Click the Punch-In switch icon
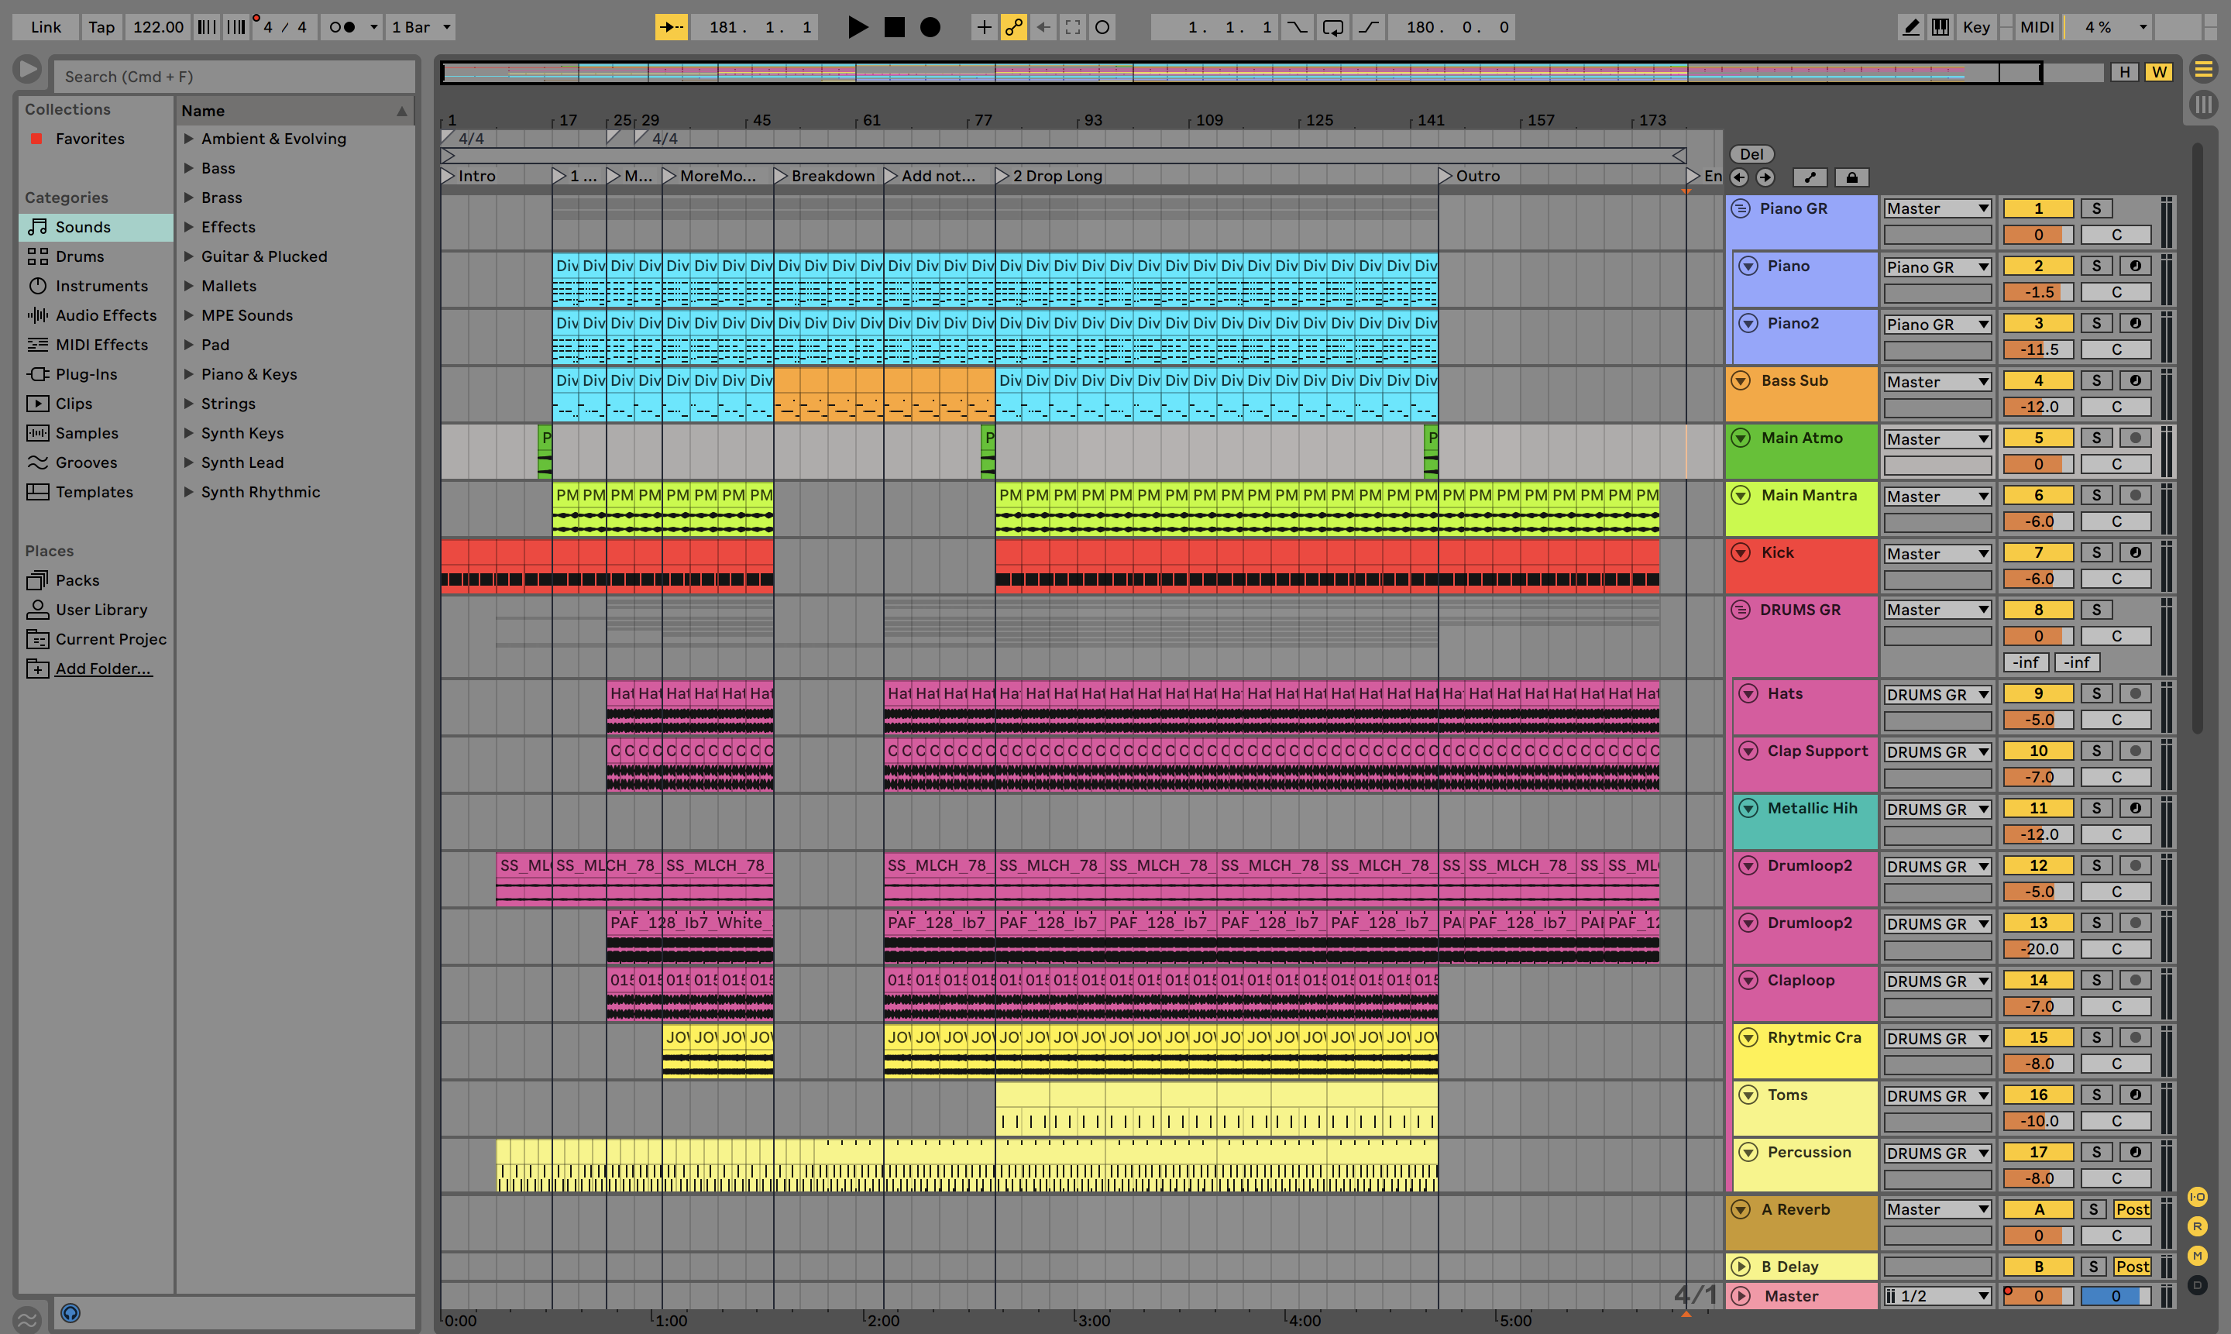2231x1334 pixels. click(1297, 27)
